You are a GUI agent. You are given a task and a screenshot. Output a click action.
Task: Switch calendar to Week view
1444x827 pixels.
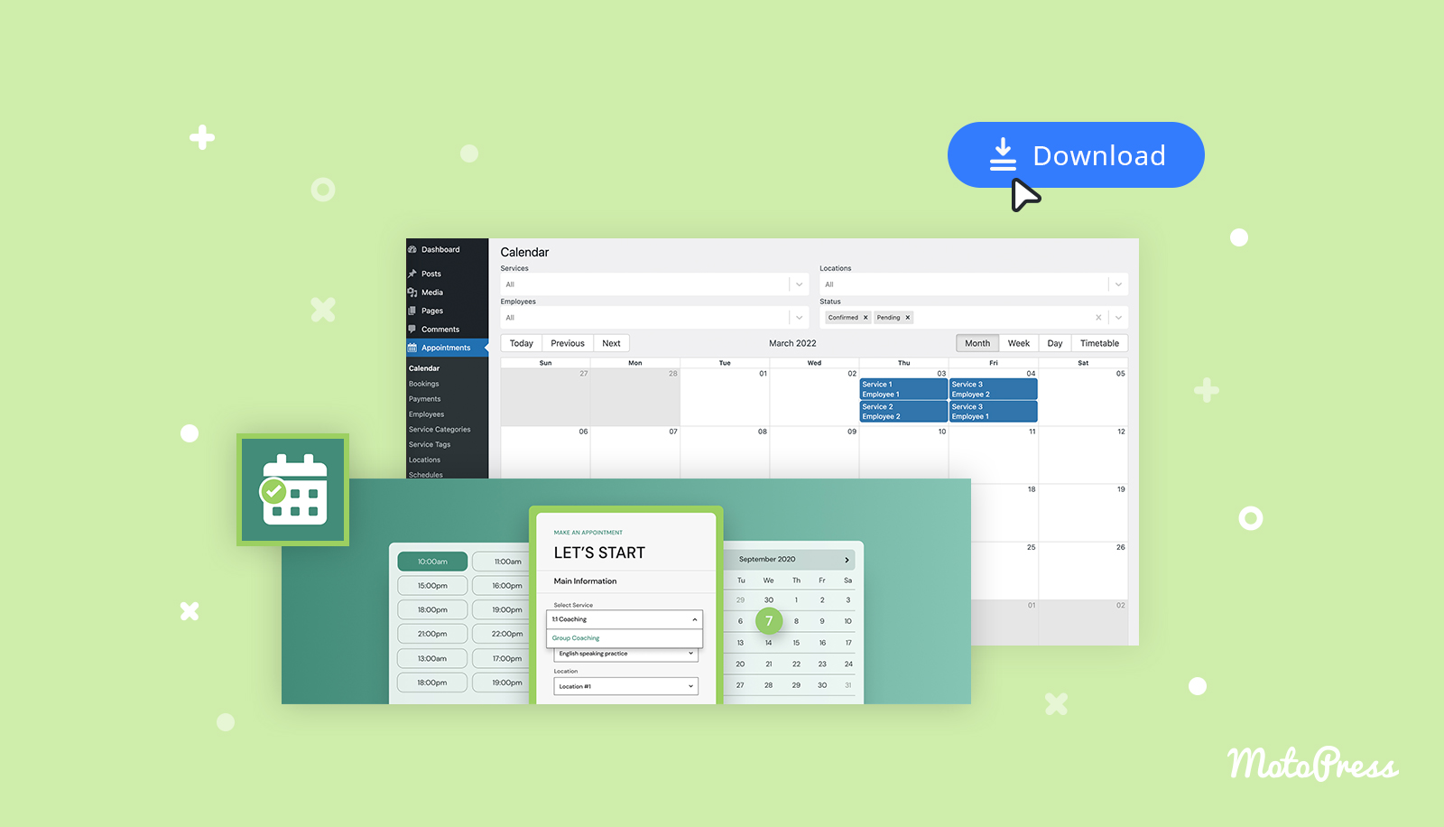1018,343
